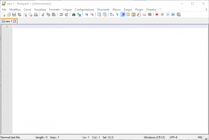Cut selection with the scissors icon

(x=43, y=15)
